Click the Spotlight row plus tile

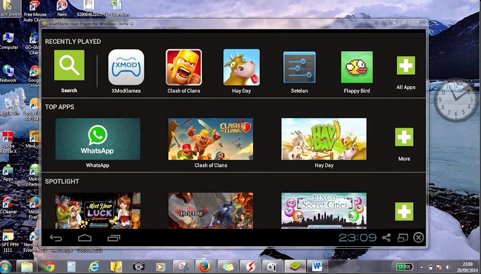(404, 211)
